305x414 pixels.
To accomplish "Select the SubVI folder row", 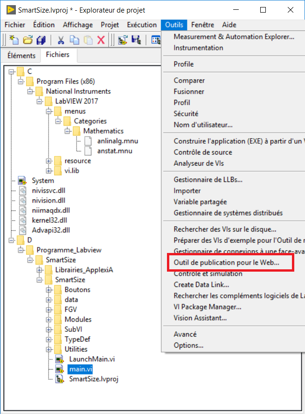I will [73, 329].
